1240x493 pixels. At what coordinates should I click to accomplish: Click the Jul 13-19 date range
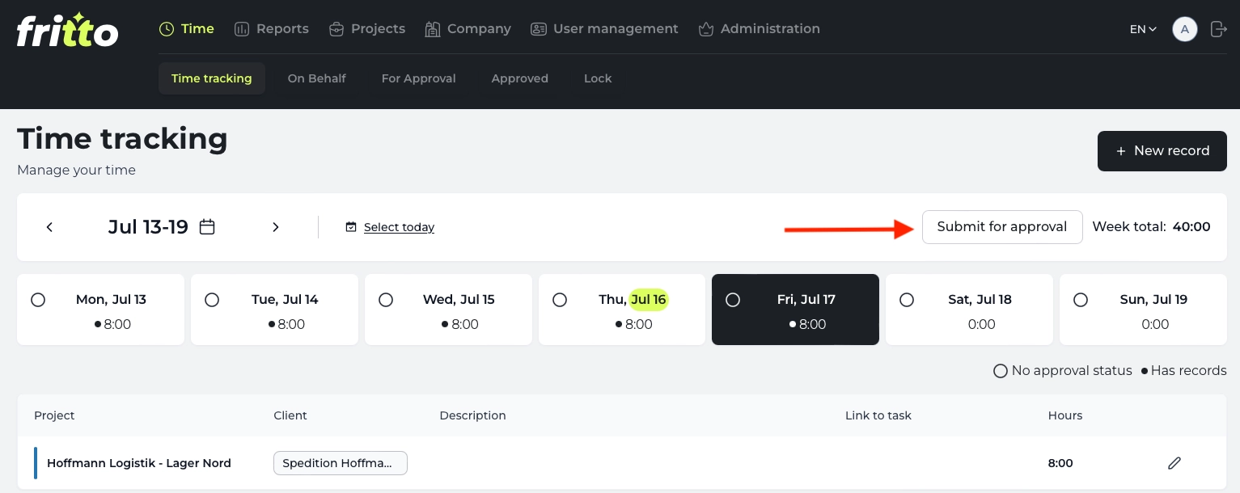pyautogui.click(x=148, y=227)
